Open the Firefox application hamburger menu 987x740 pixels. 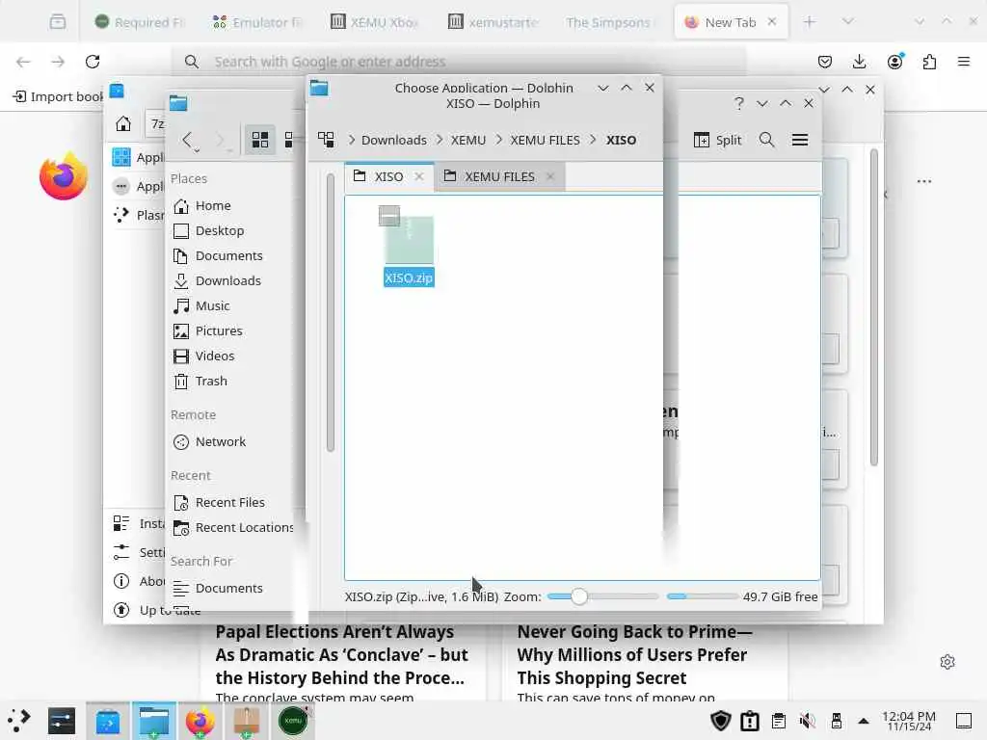tap(964, 62)
